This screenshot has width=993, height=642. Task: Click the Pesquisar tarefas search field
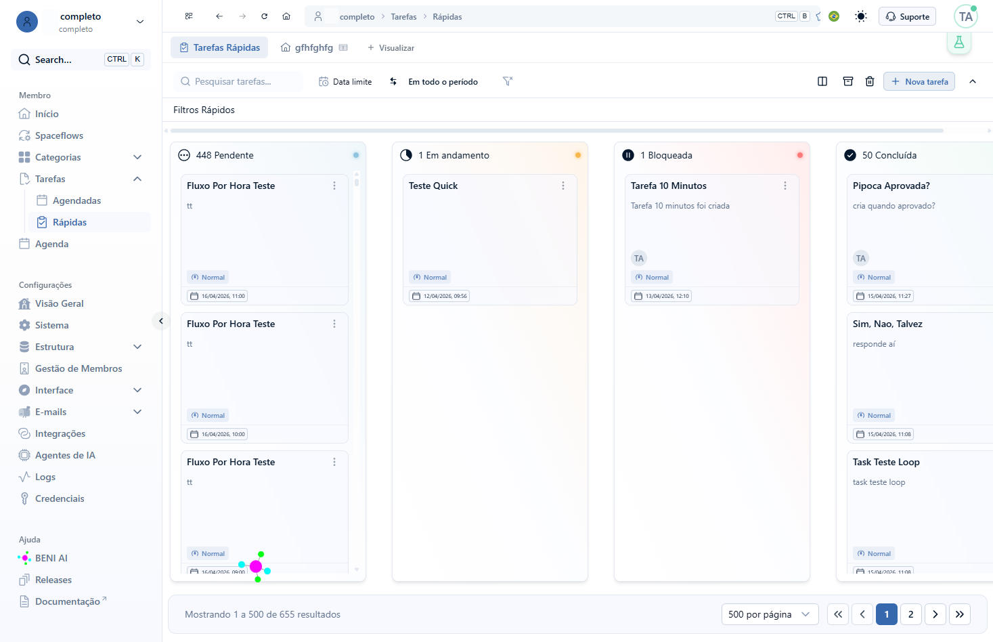(x=238, y=81)
